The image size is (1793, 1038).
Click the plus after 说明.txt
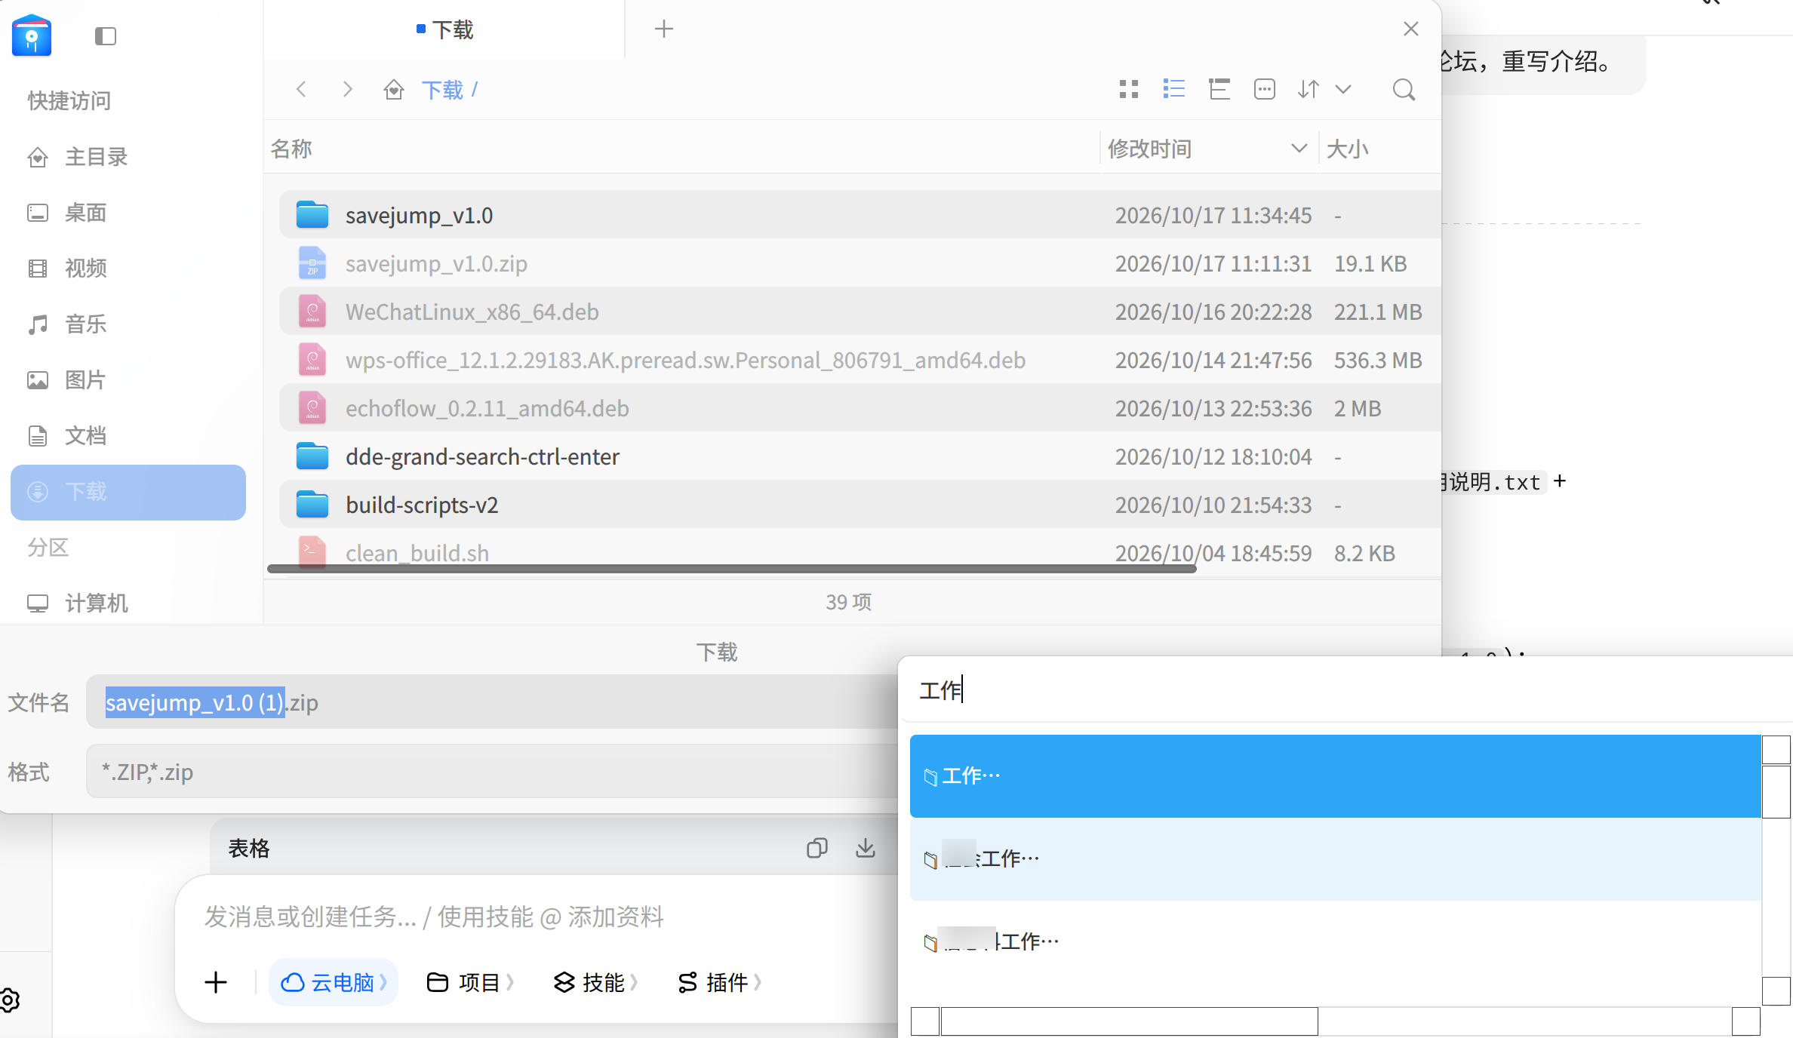pos(1560,481)
